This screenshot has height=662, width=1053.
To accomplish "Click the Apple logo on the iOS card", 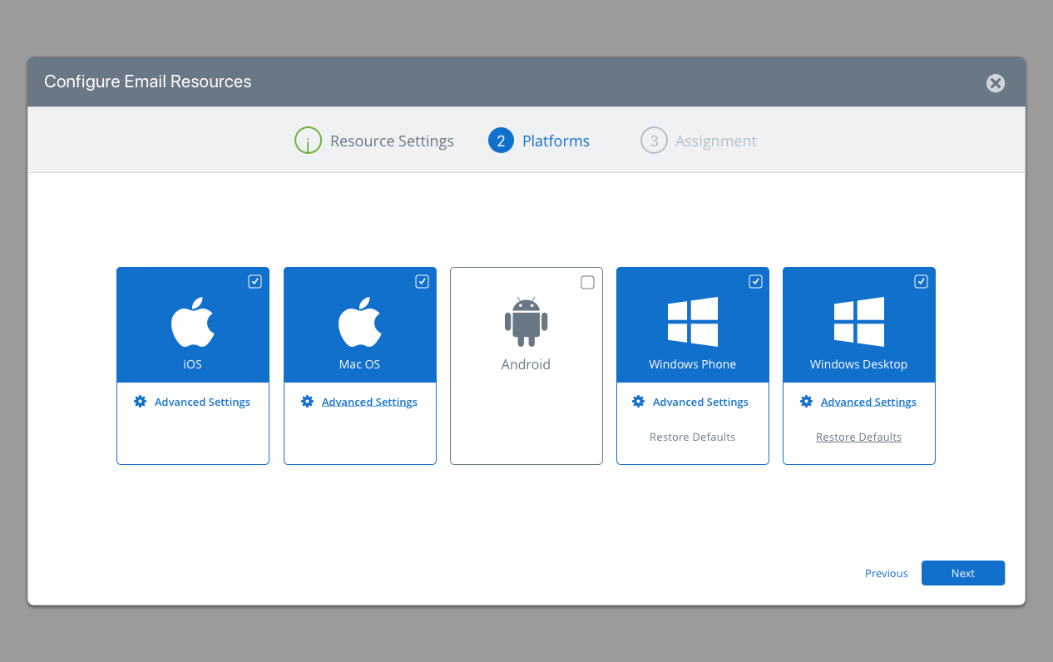I will click(193, 323).
